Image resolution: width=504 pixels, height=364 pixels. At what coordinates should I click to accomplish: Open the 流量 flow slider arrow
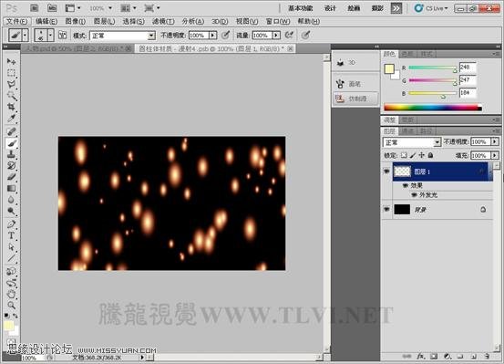tap(276, 36)
